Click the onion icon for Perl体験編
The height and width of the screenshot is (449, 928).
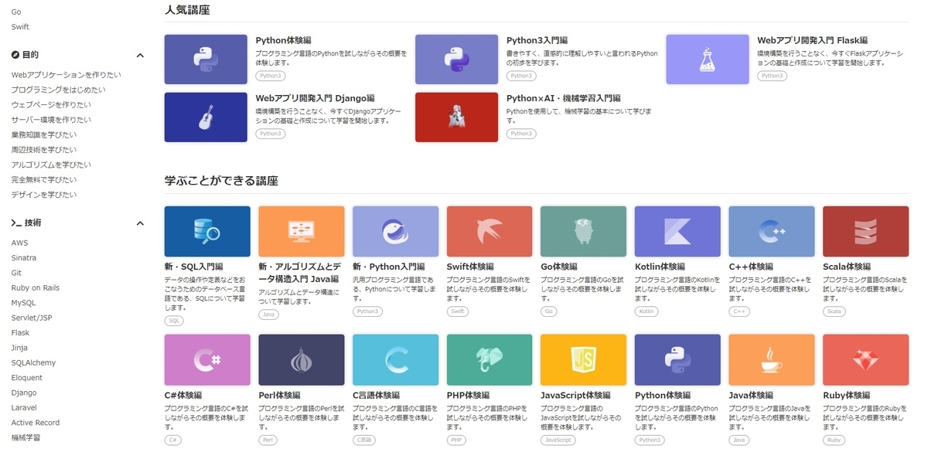(302, 360)
